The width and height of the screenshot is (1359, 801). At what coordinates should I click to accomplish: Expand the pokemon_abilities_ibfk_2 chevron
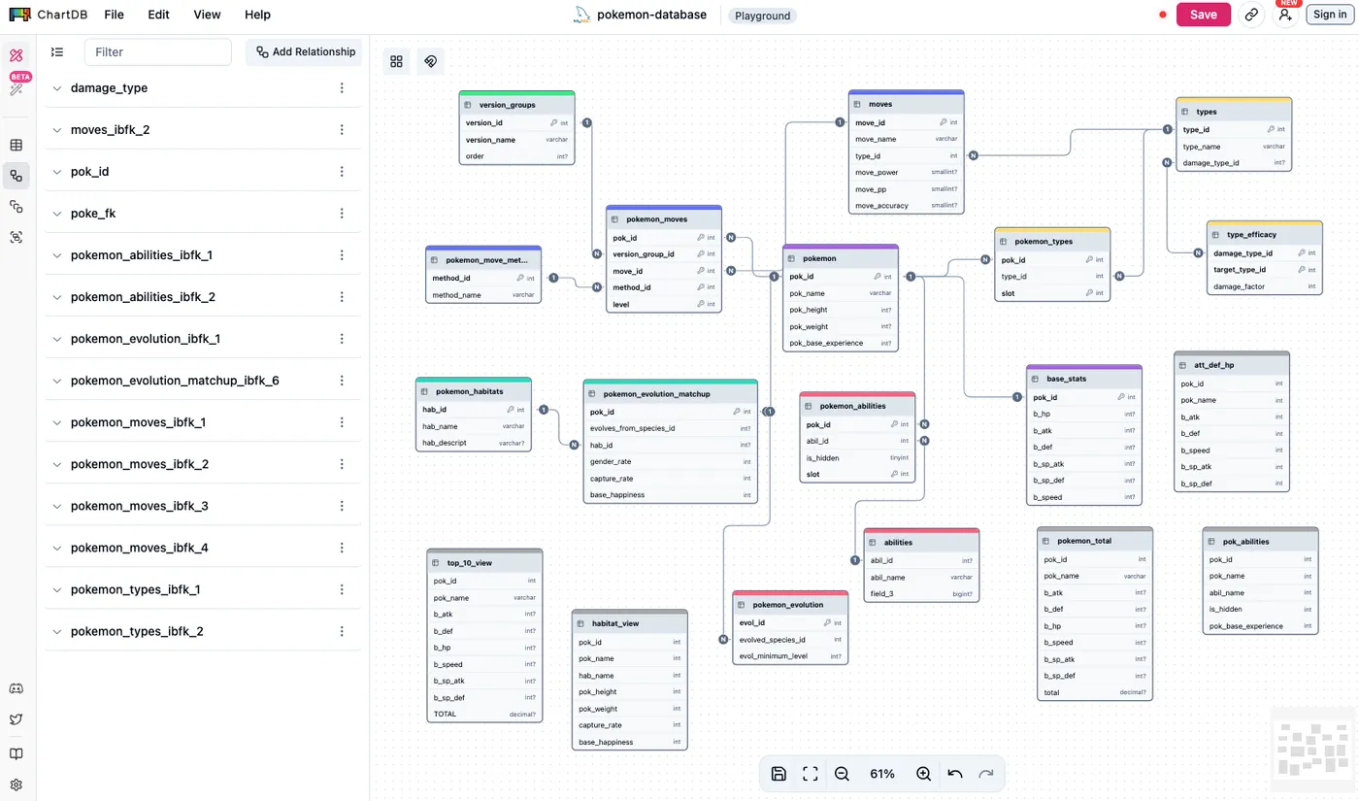[57, 297]
